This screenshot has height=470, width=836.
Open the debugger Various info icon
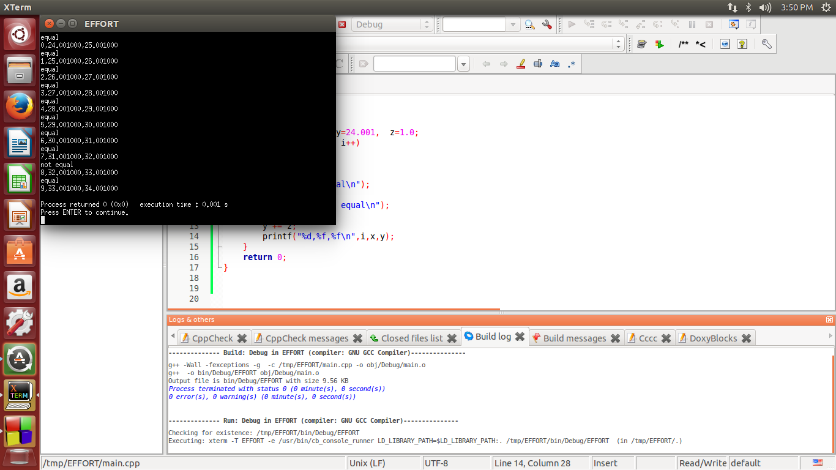tap(751, 24)
